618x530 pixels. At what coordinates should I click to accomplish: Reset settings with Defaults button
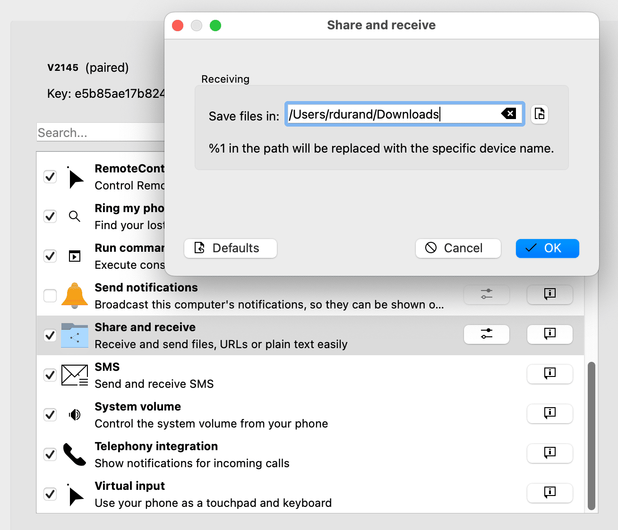coord(230,248)
